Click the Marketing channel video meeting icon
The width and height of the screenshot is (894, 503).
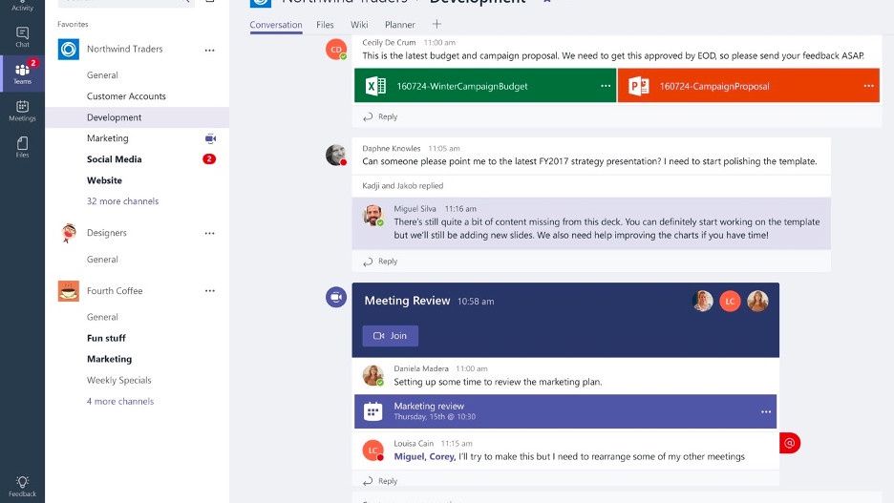coord(210,138)
